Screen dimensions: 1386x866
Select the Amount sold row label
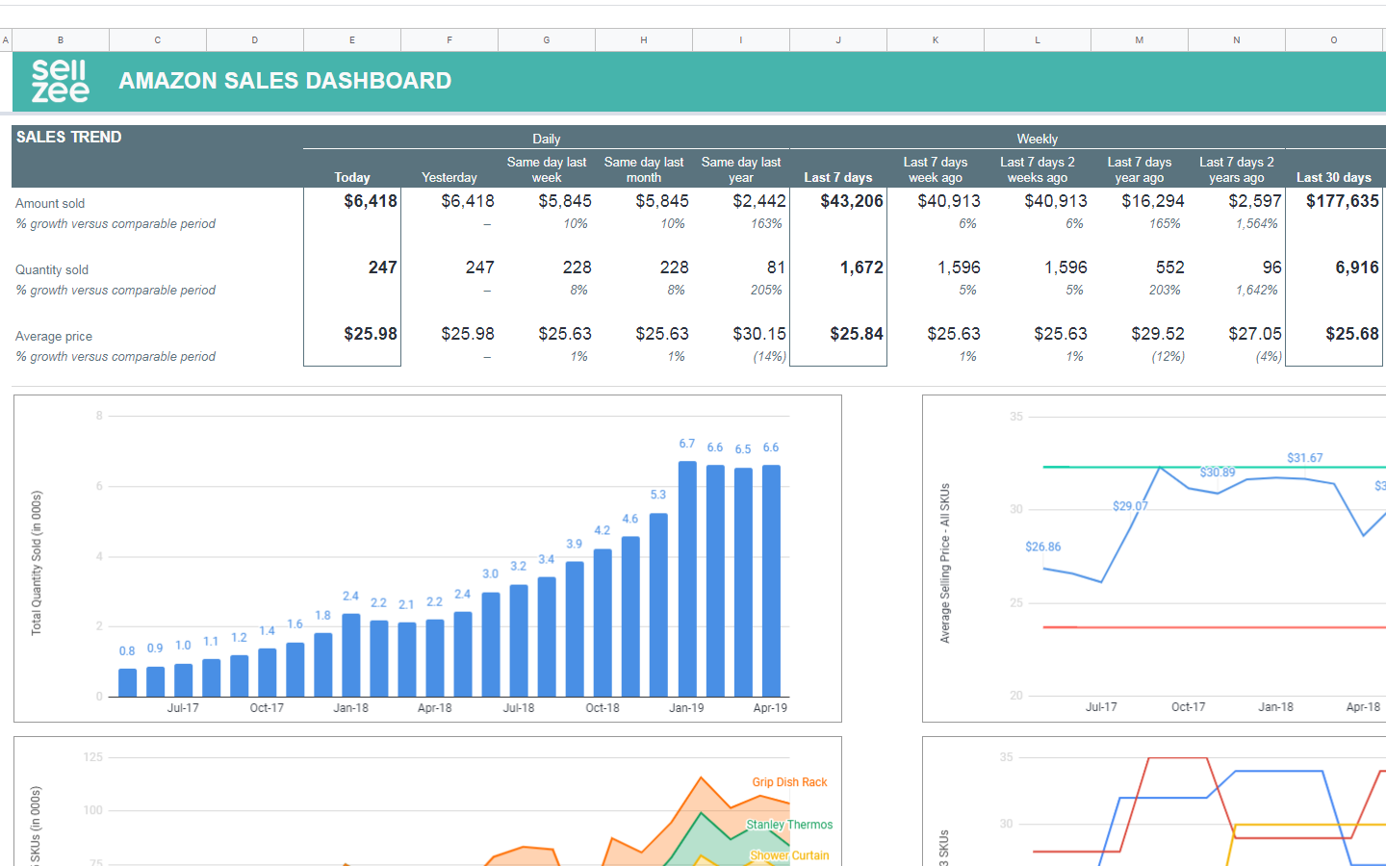coord(50,203)
